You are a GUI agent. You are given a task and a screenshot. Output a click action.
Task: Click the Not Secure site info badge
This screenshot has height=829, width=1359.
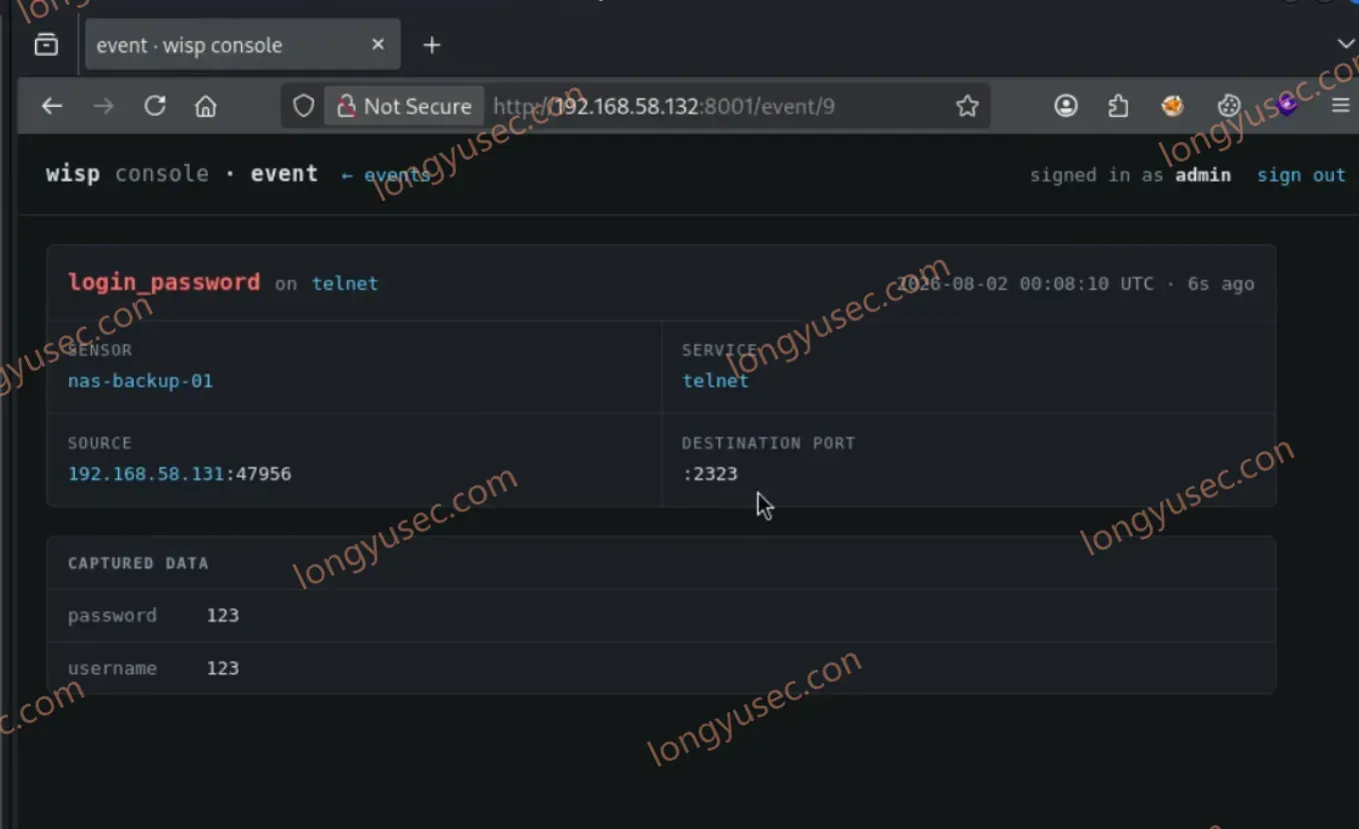click(x=404, y=106)
